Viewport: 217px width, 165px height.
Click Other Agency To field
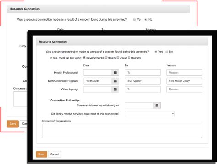point(143,90)
